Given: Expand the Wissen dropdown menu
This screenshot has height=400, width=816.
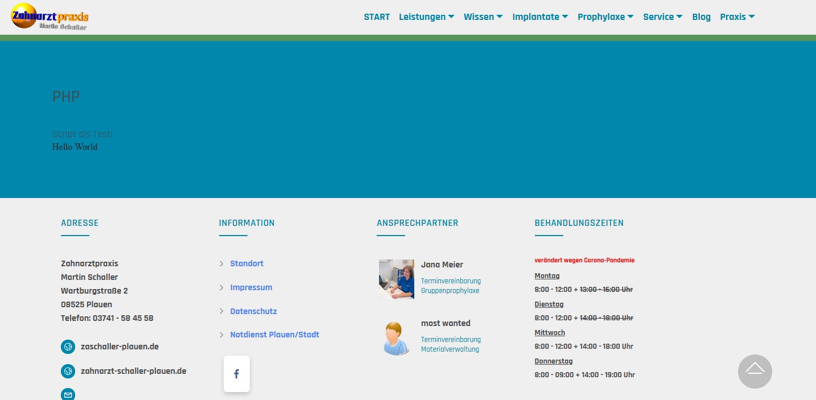Looking at the screenshot, I should pyautogui.click(x=483, y=17).
